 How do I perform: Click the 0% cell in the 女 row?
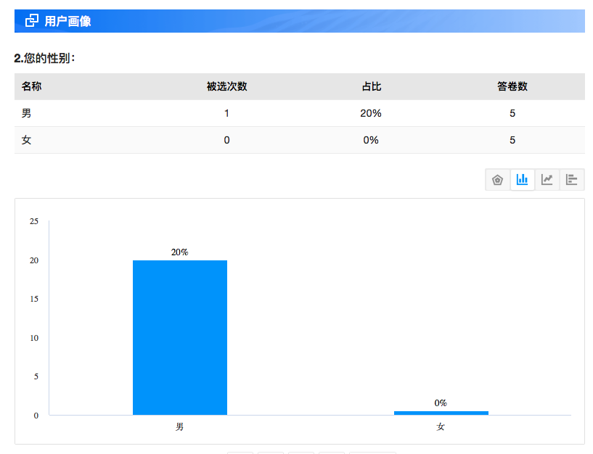click(371, 140)
